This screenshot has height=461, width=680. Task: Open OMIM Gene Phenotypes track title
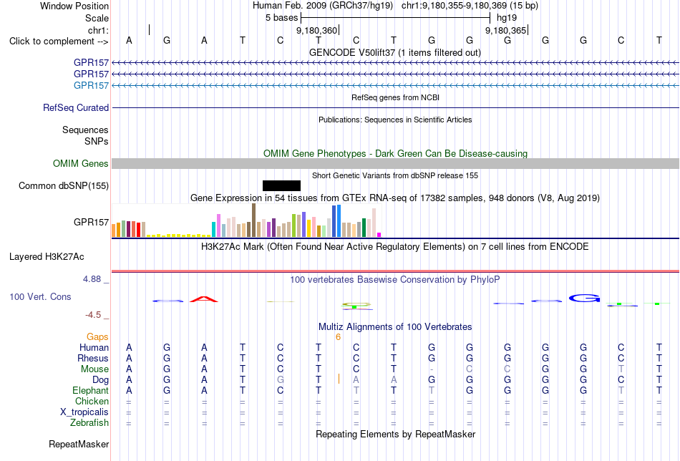pyautogui.click(x=395, y=153)
